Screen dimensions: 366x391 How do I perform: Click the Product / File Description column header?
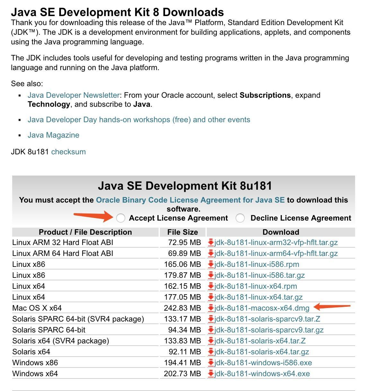pos(85,232)
